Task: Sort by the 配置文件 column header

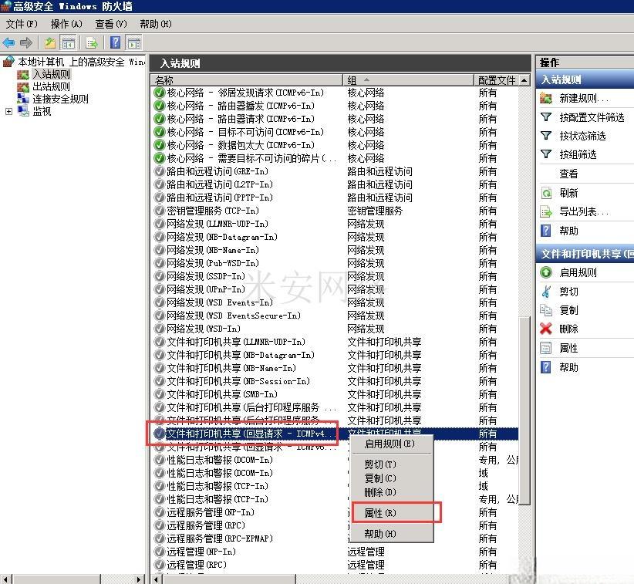Action: [x=497, y=80]
